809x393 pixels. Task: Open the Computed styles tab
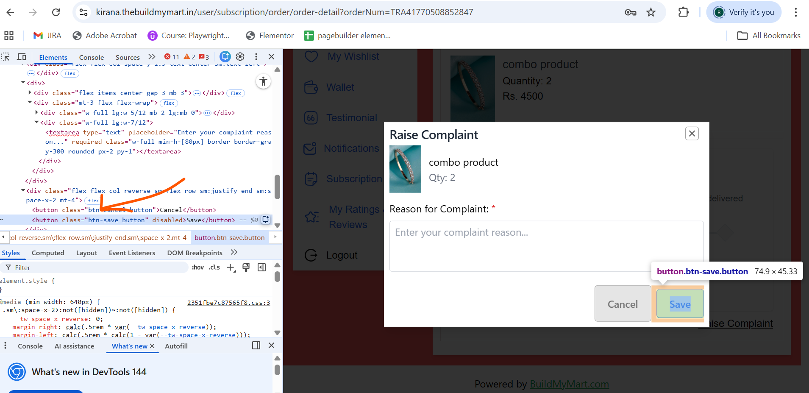pyautogui.click(x=48, y=253)
